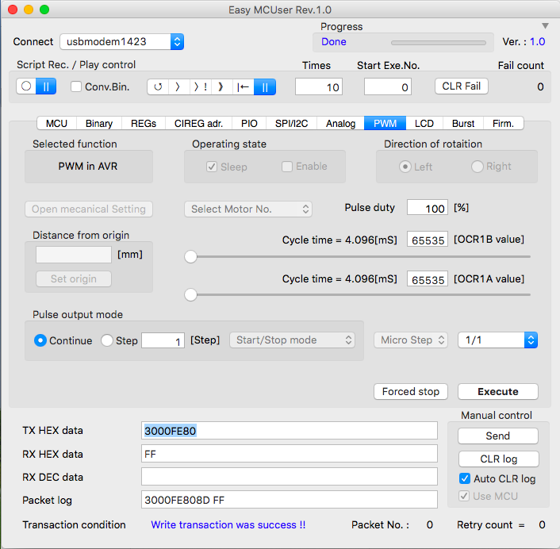560x549 pixels.
Task: Click the RX HEX data field
Action: (290, 454)
